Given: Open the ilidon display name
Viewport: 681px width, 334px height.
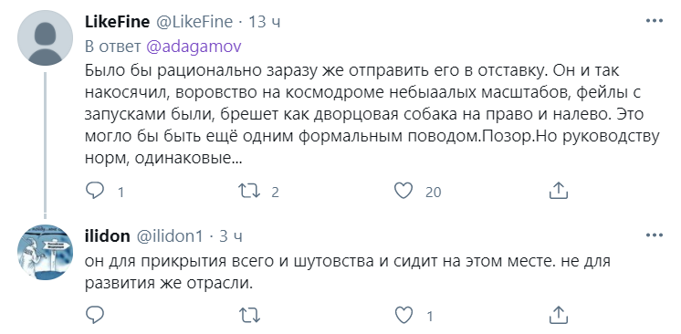Looking at the screenshot, I should (108, 235).
